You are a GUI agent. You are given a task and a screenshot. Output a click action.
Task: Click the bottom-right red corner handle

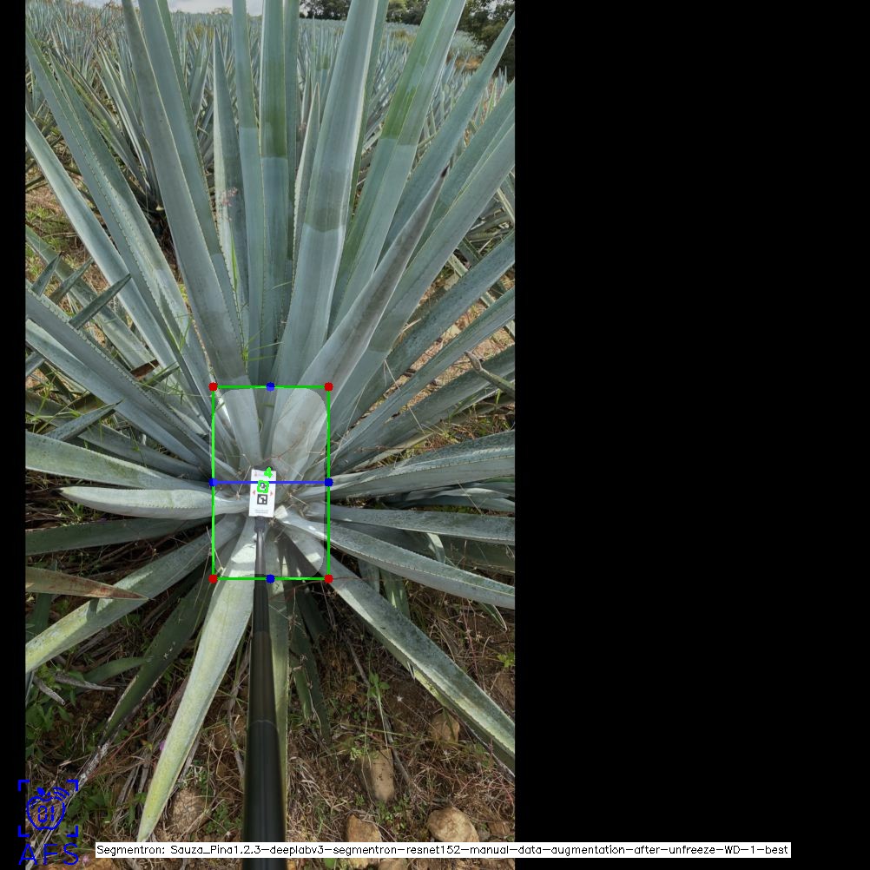[328, 579]
